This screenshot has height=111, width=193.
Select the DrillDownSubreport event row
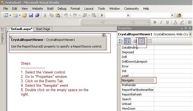coord(138,62)
